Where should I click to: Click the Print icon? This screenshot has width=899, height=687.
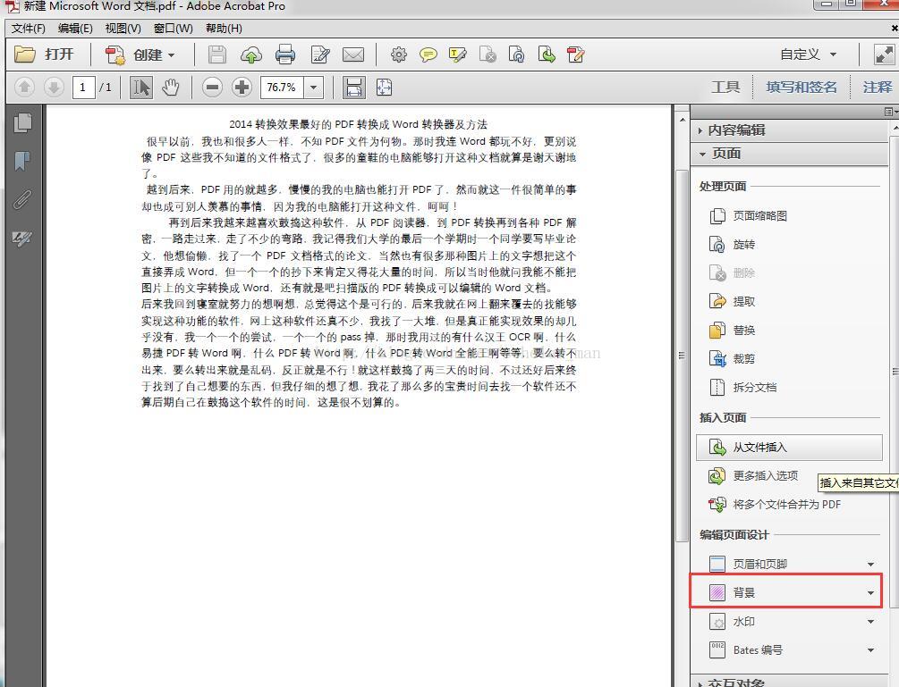click(285, 55)
